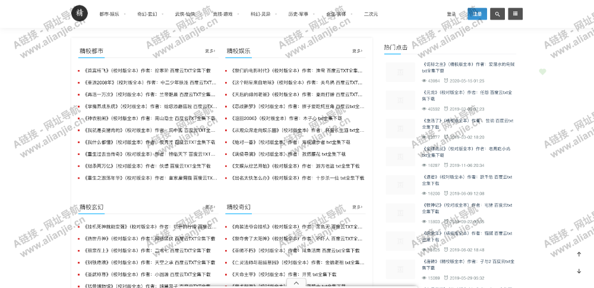Open 《出名太快怎么办》 book link
Image resolution: width=594 pixels, height=288 pixels.
(297, 178)
